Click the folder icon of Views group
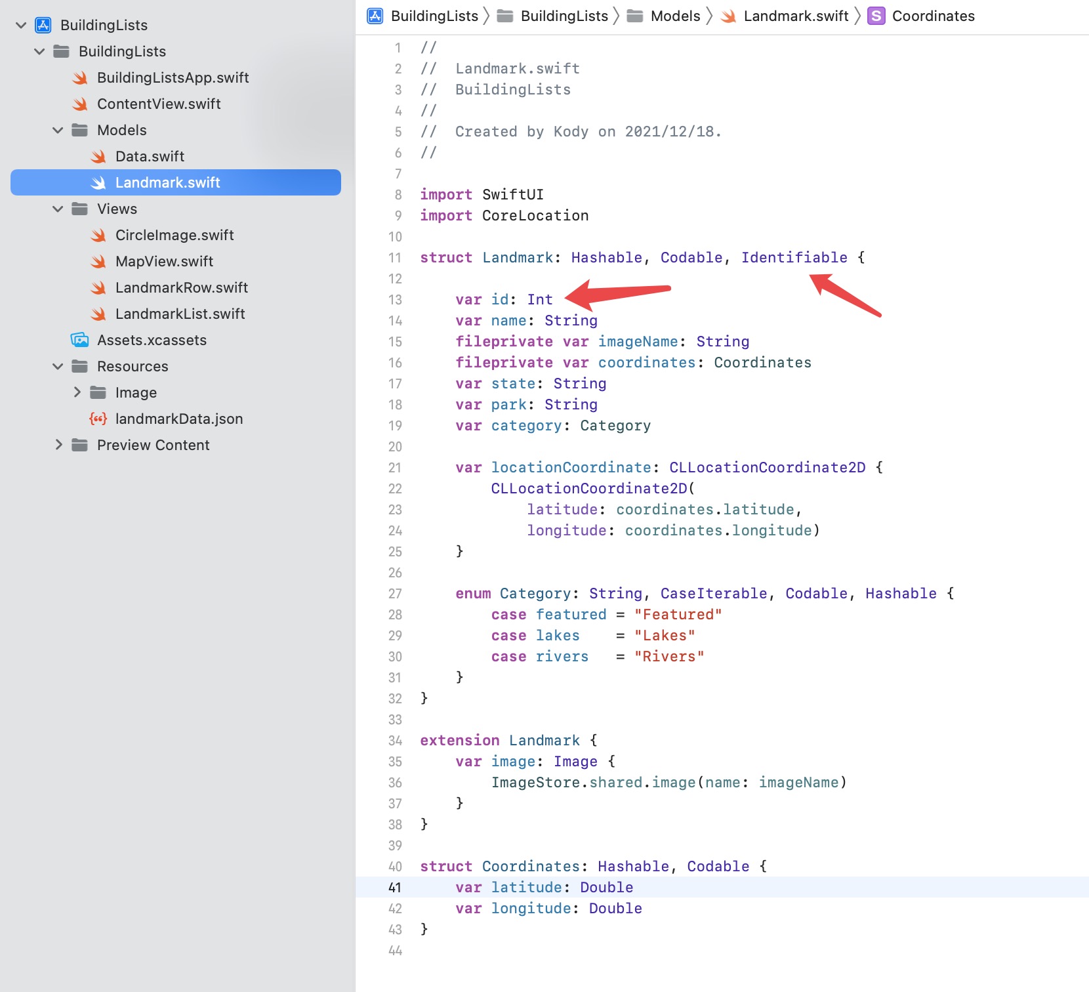Image resolution: width=1089 pixels, height=992 pixels. tap(79, 209)
